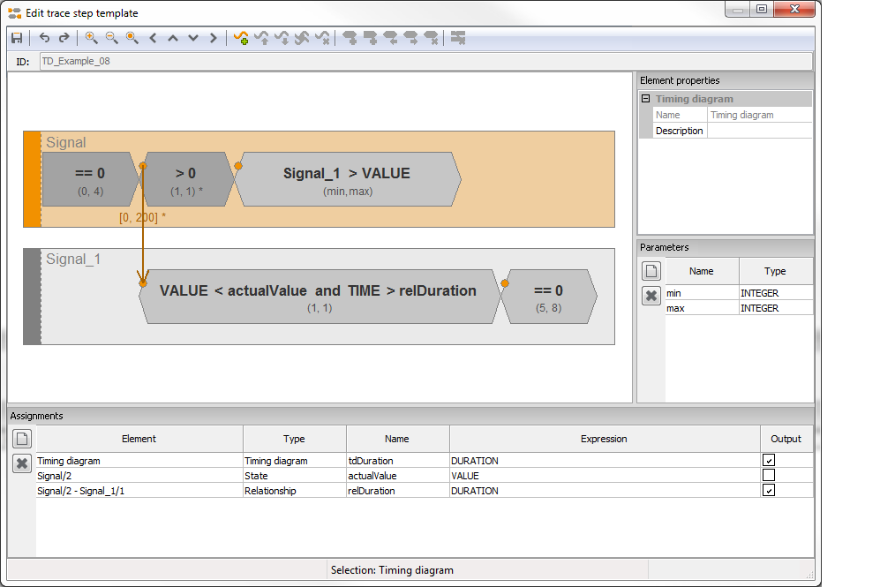
Task: Click the delete relationship toolbar icon
Action: tap(458, 38)
